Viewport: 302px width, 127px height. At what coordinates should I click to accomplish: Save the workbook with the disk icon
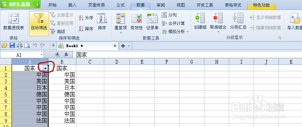click(x=12, y=45)
